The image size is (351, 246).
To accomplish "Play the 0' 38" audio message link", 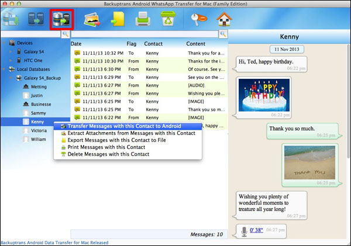I will [256, 230].
